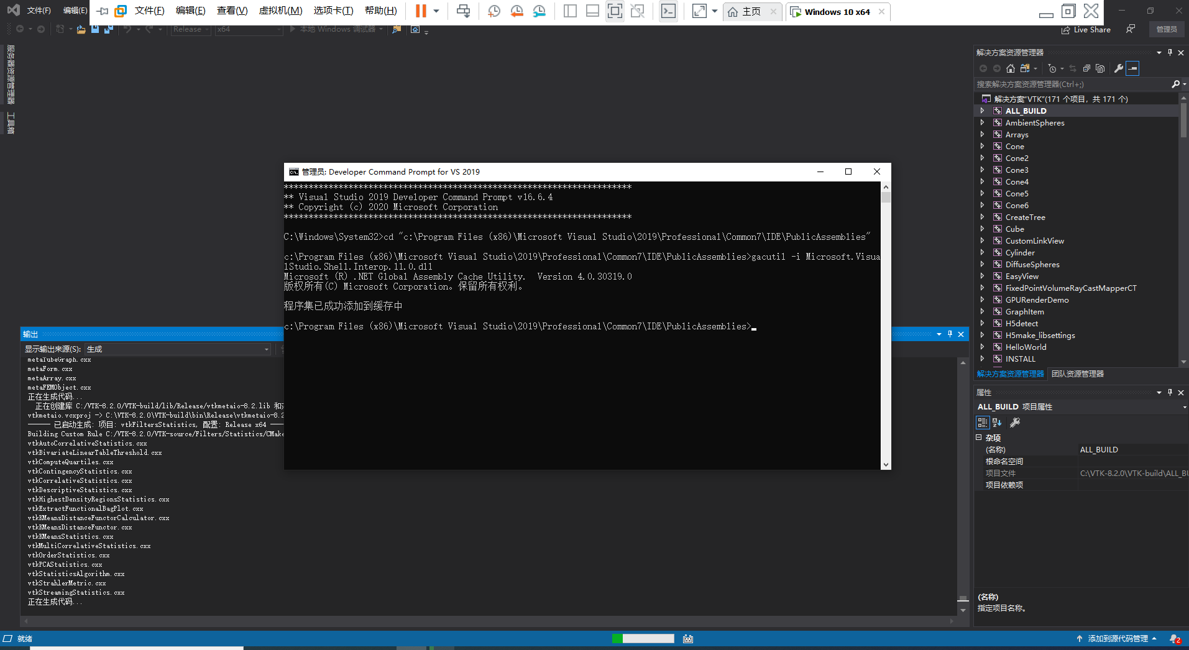This screenshot has width=1189, height=650.
Task: Open the 虚拟机 menu
Action: pyautogui.click(x=281, y=11)
